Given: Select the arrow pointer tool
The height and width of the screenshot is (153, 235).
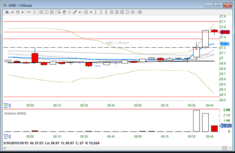Looking at the screenshot, I should point(59,12).
